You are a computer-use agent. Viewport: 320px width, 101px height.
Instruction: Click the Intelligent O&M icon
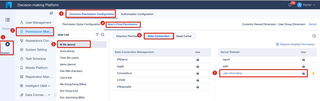pos(21,86)
